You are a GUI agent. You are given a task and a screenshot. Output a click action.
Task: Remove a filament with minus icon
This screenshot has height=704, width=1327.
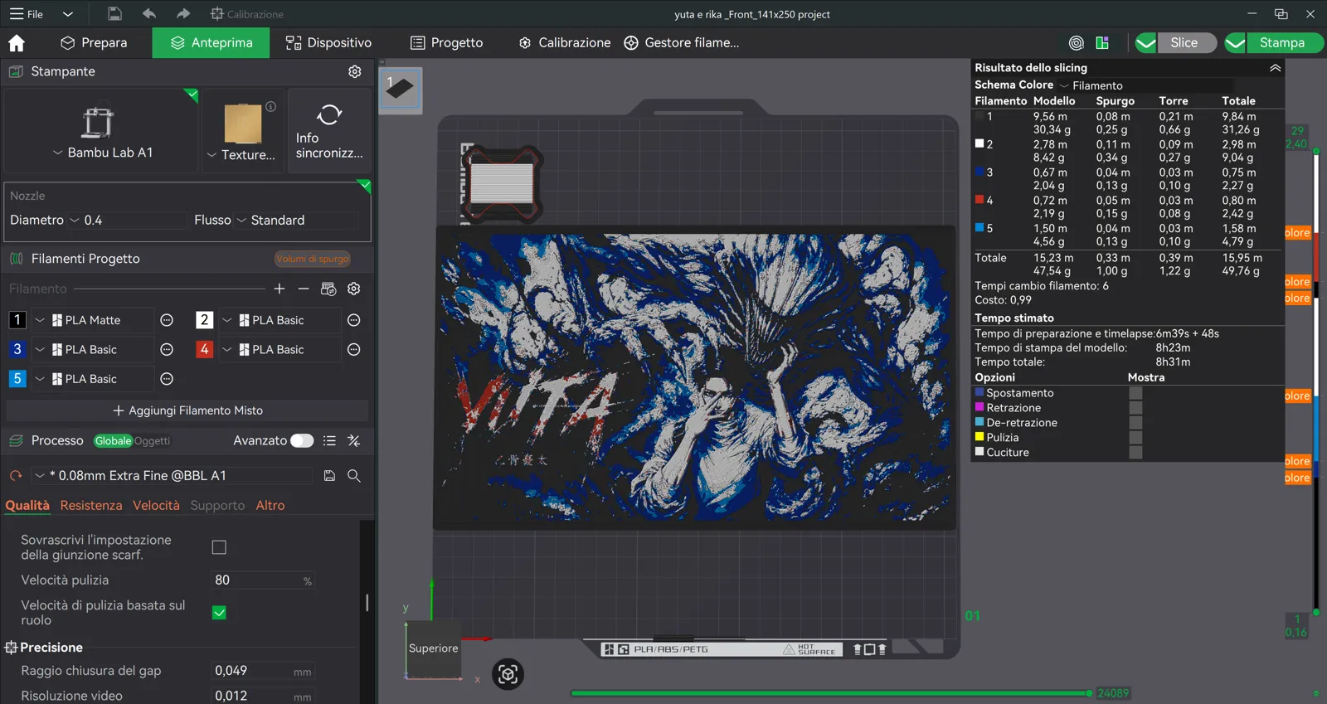304,289
